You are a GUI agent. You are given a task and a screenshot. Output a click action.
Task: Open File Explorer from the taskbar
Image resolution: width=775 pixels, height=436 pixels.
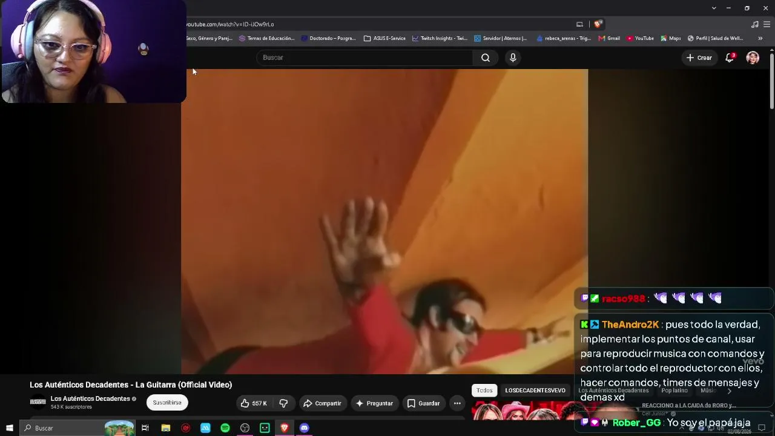pos(165,428)
